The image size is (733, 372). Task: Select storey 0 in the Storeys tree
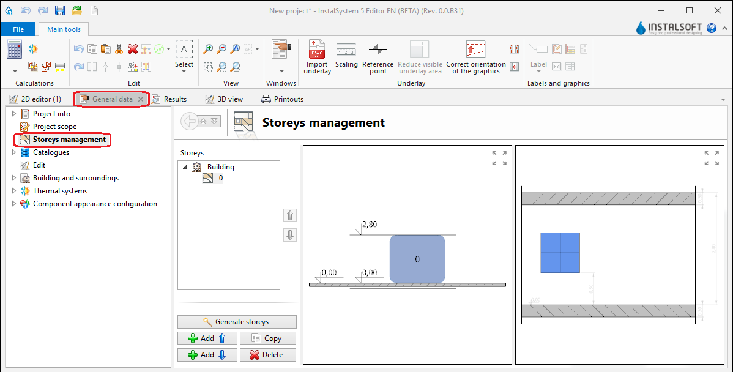point(220,178)
